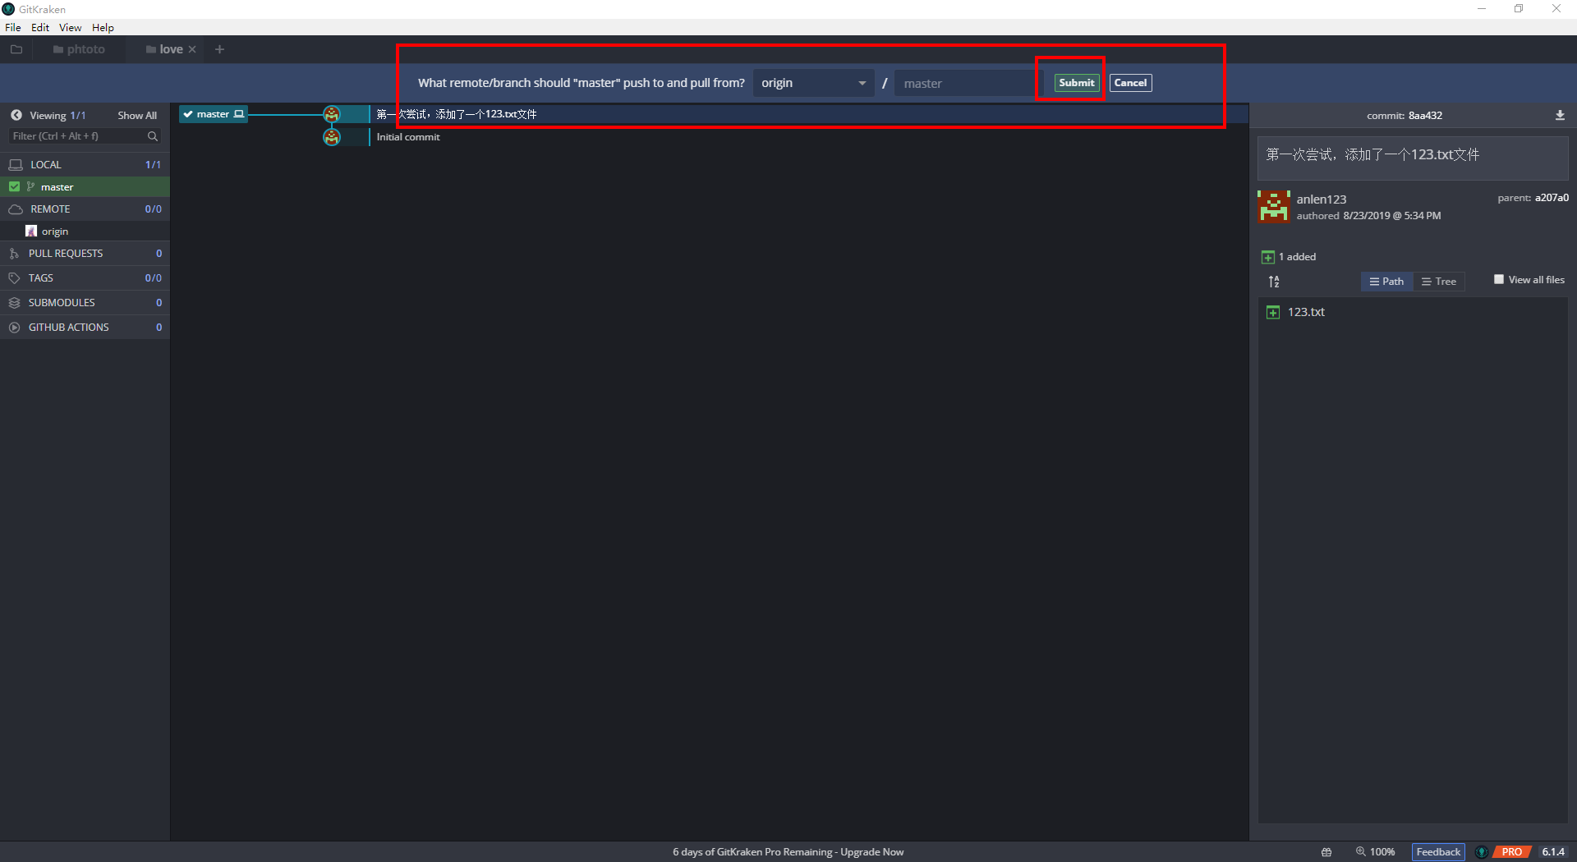Open the origin remote dropdown
The height and width of the screenshot is (862, 1577).
coord(813,83)
